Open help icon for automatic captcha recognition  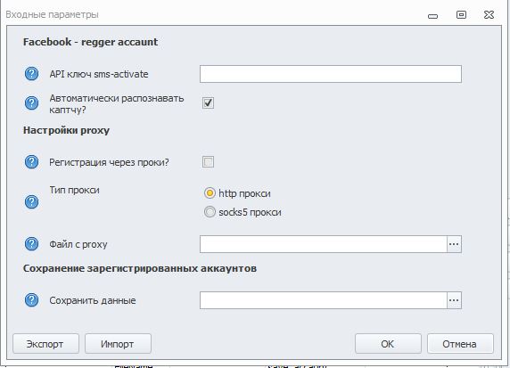[x=31, y=103]
